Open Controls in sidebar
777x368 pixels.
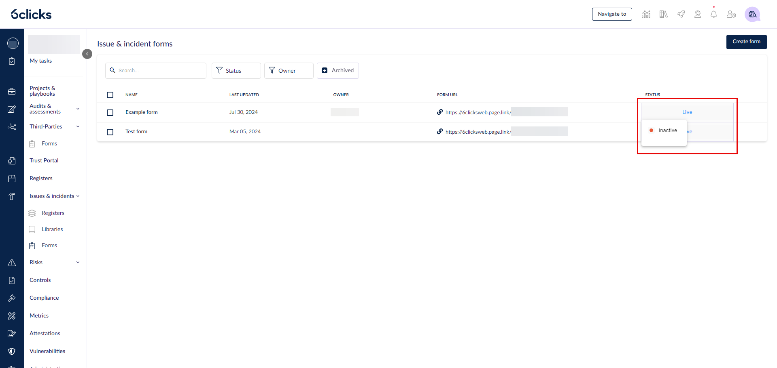40,280
